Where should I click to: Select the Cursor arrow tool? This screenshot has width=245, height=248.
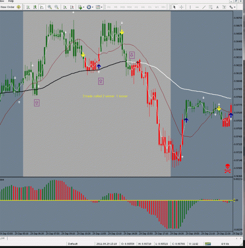tap(174, 7)
